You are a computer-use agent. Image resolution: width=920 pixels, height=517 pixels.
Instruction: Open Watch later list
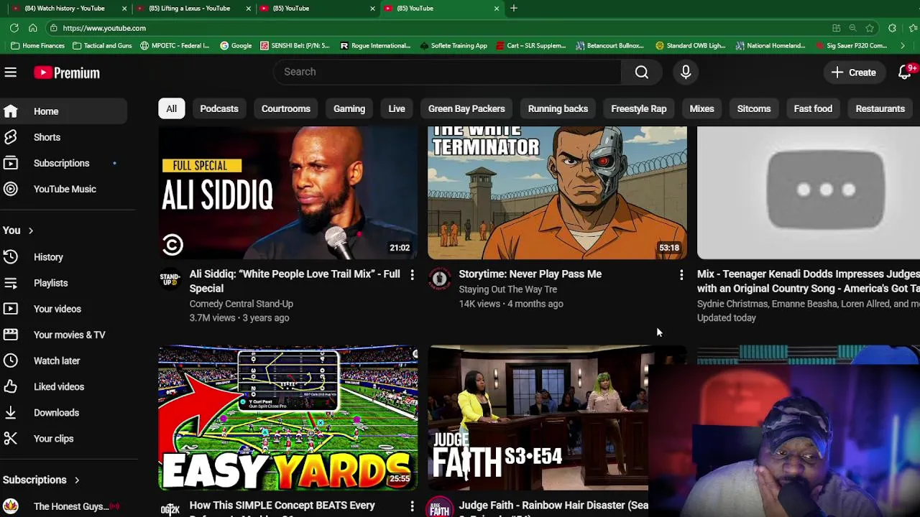click(x=56, y=360)
